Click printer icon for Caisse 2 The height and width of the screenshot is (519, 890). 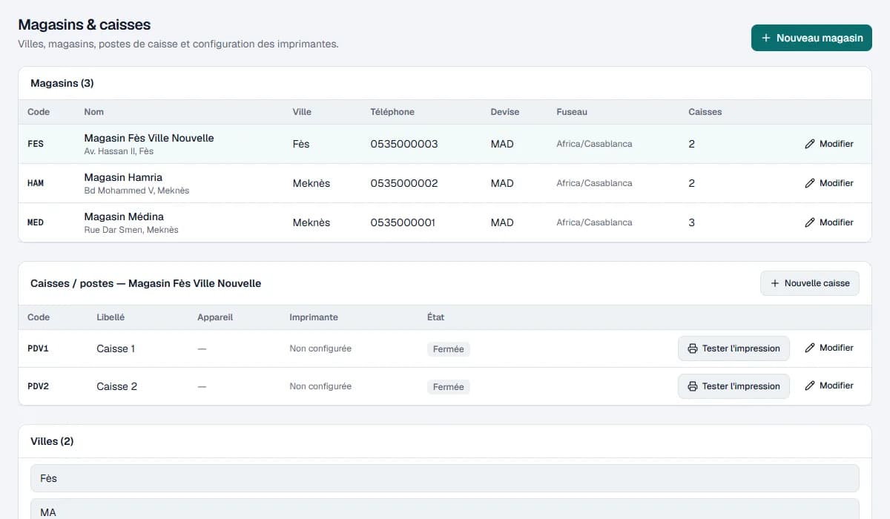tap(693, 386)
